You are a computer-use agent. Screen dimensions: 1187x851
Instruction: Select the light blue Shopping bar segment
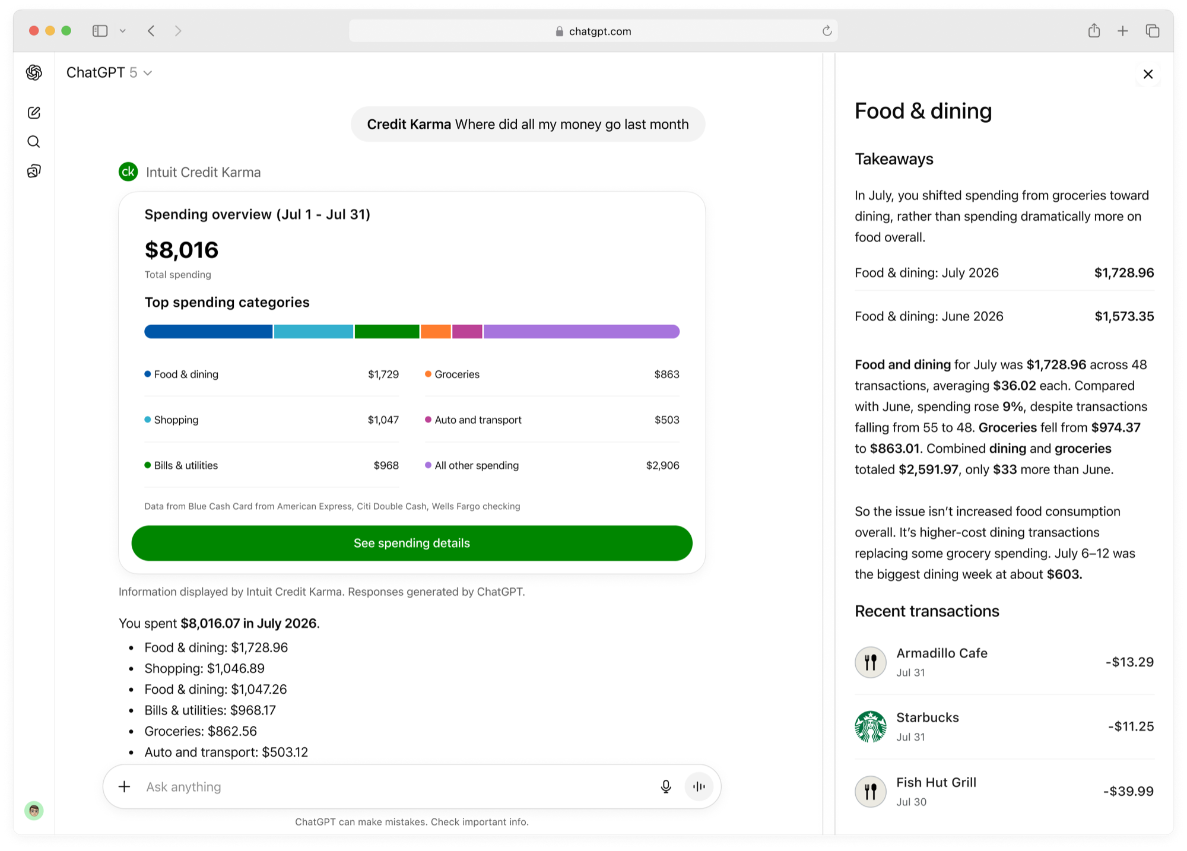tap(313, 332)
